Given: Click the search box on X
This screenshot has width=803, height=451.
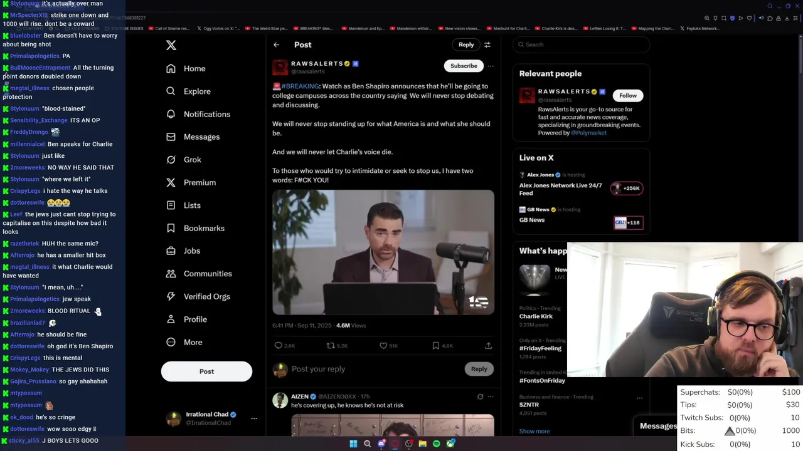Looking at the screenshot, I should [x=582, y=44].
